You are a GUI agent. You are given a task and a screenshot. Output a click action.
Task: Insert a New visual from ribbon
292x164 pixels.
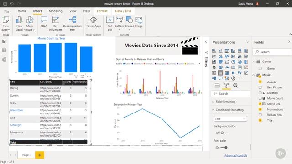[x=19, y=24]
